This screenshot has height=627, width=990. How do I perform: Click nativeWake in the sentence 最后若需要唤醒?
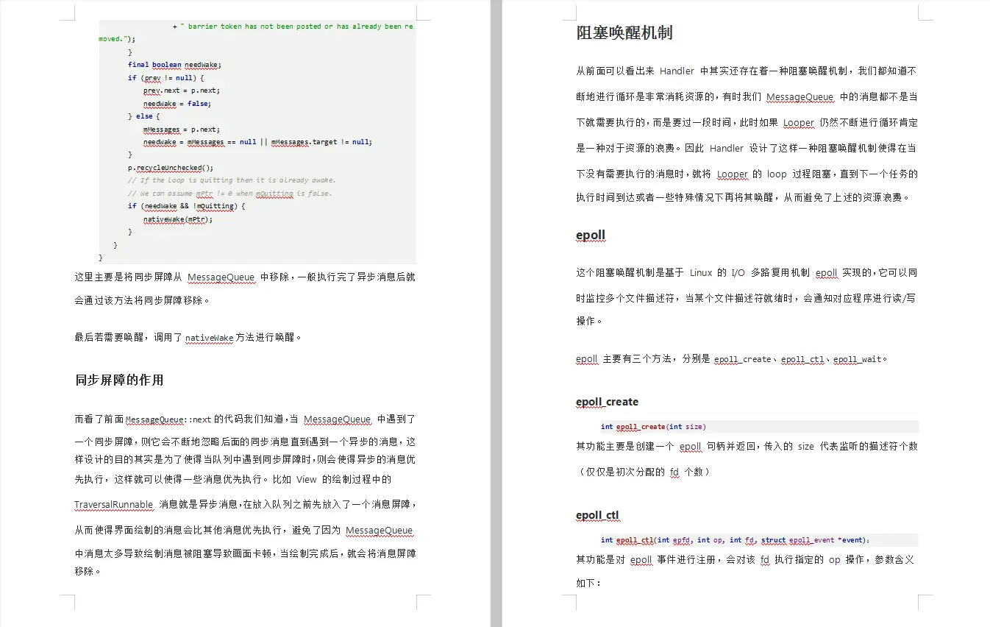point(209,338)
